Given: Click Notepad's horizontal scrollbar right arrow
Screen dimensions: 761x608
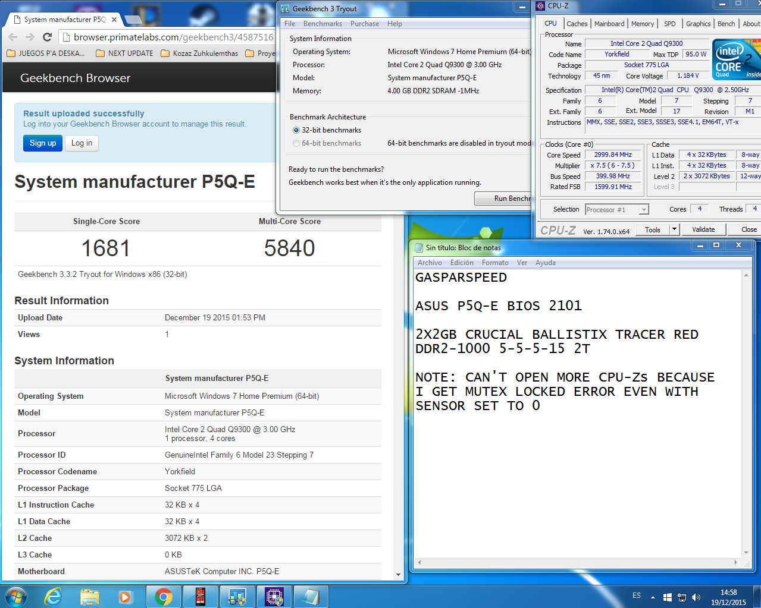Looking at the screenshot, I should tap(736, 562).
